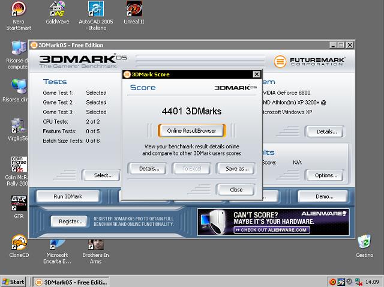Click the Game Test 3 row

[x=74, y=112]
